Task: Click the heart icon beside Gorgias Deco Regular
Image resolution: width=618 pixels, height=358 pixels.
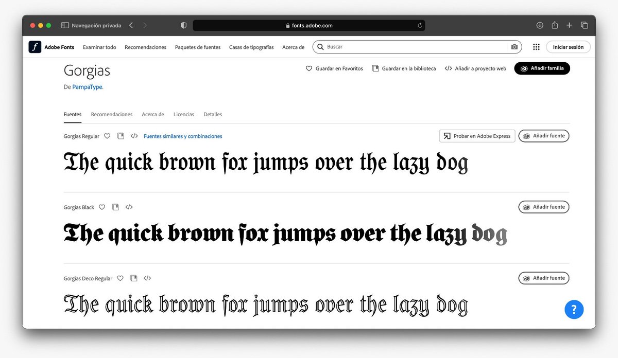Action: 120,278
